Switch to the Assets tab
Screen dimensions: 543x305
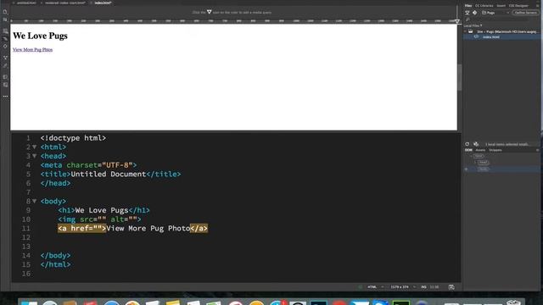(480, 150)
